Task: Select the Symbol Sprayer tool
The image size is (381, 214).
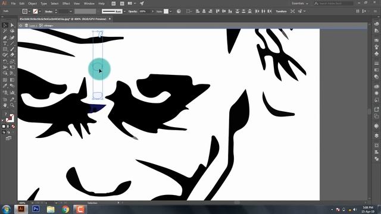Action: click(x=5, y=93)
